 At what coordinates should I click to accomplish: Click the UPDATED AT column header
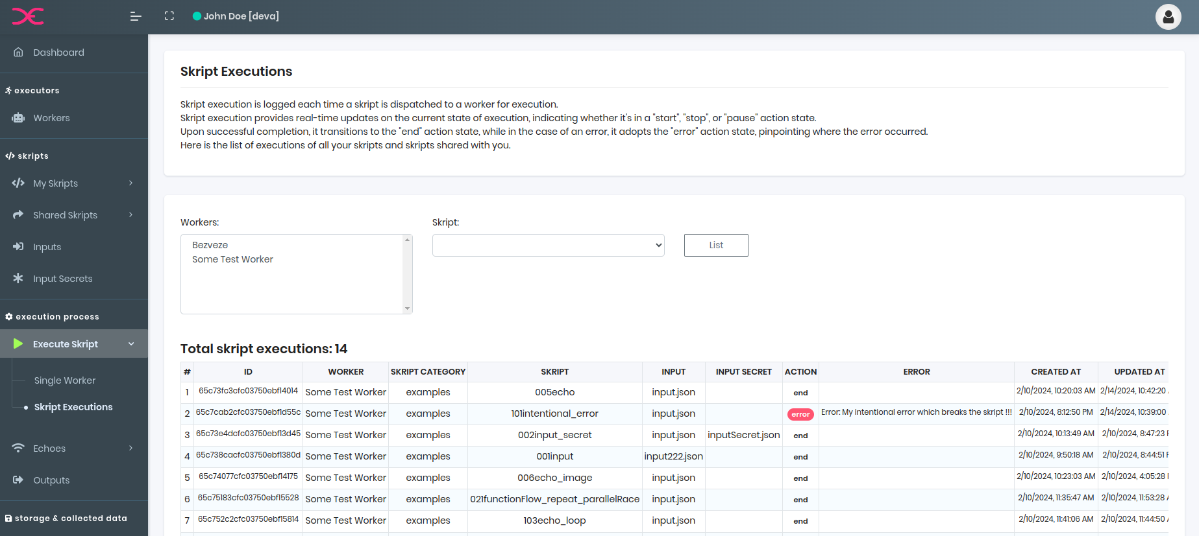[x=1140, y=372]
